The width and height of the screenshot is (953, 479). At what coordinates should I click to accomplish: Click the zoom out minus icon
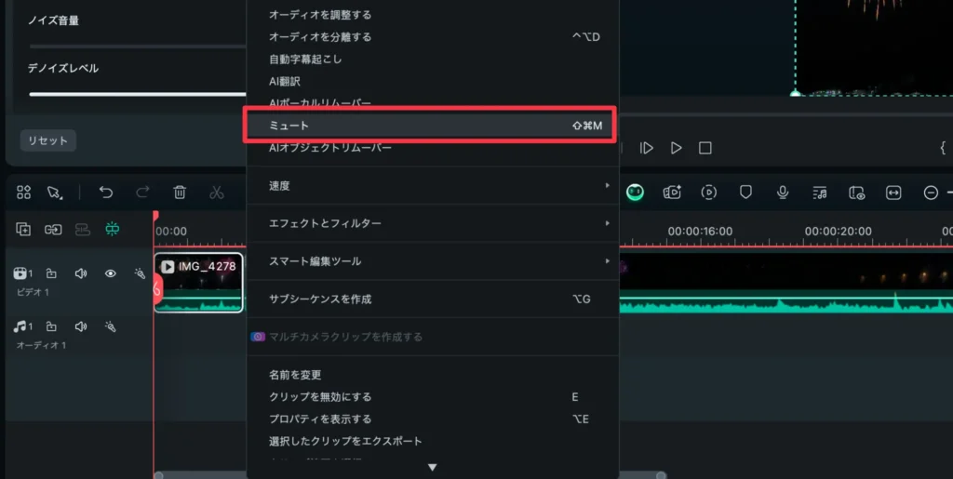[x=931, y=193]
